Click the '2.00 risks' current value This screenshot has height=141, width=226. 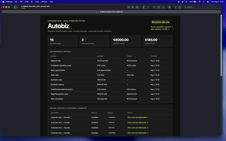point(101,75)
